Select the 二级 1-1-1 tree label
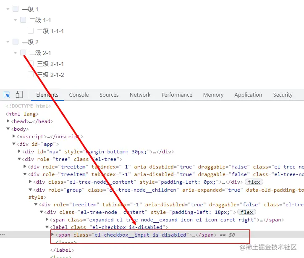This screenshot has height=258, width=304. [x=50, y=31]
